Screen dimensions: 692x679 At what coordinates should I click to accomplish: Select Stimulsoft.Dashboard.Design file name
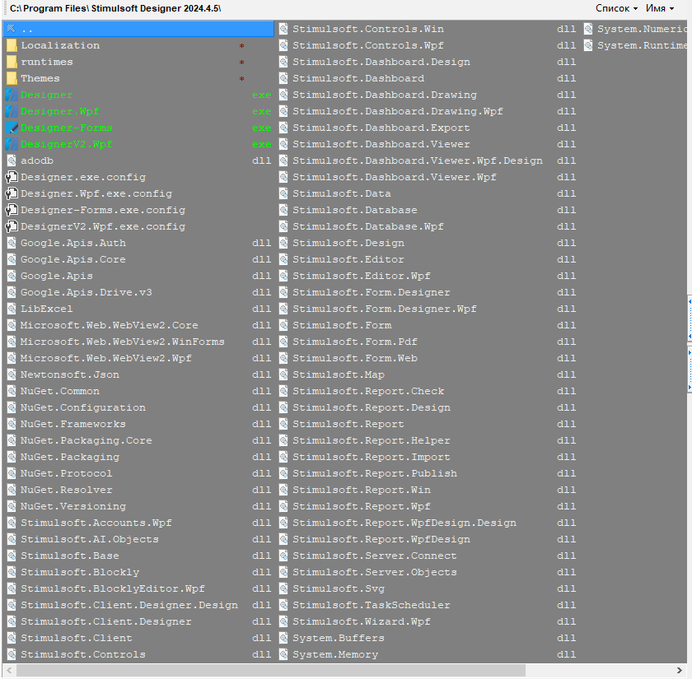tap(381, 62)
